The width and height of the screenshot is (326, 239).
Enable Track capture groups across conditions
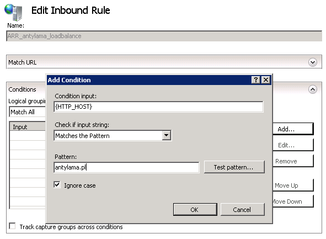(x=13, y=226)
